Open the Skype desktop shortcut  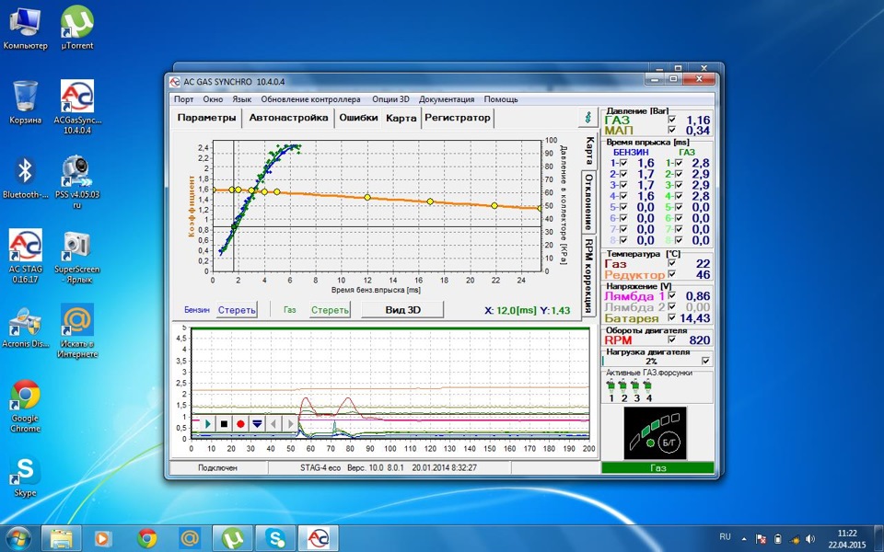tap(26, 477)
